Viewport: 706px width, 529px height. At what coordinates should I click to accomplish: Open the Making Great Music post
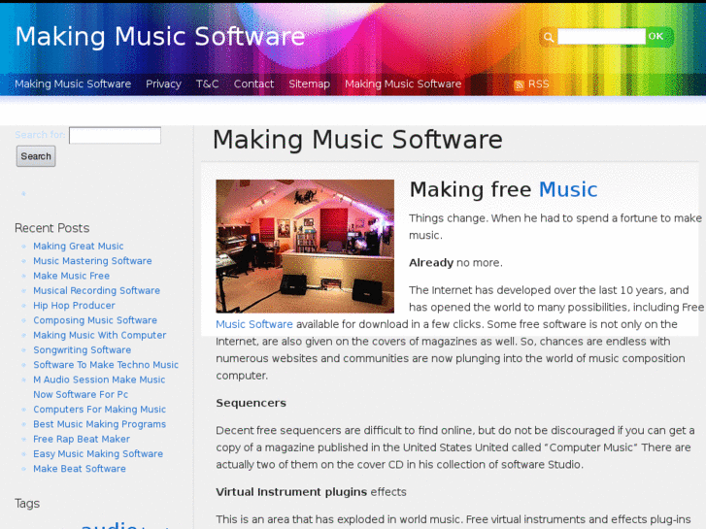[78, 246]
